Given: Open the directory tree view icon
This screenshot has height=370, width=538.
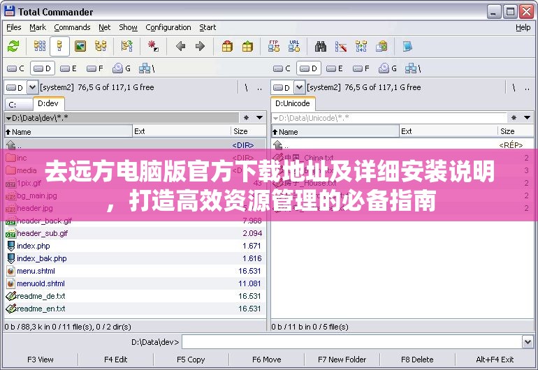Looking at the screenshot, I should pyautogui.click(x=101, y=46).
